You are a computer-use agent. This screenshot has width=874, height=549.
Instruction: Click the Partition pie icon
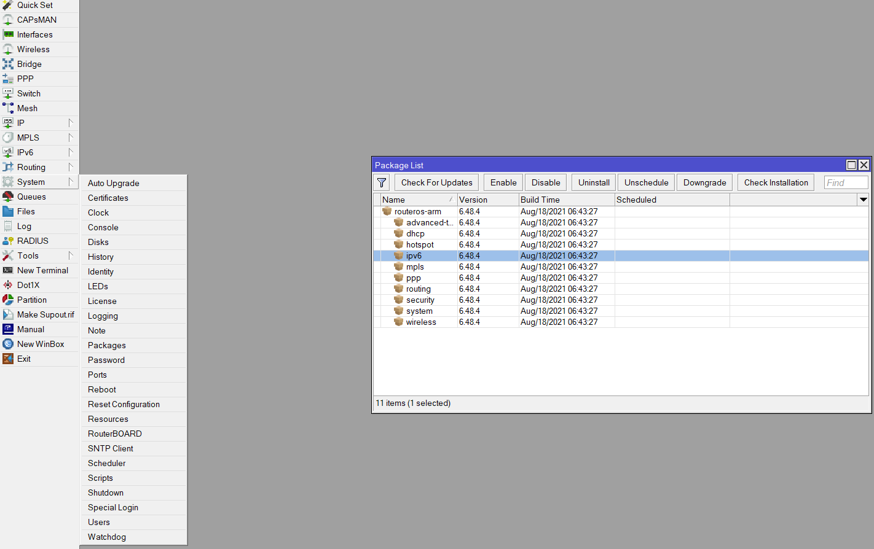click(x=8, y=300)
